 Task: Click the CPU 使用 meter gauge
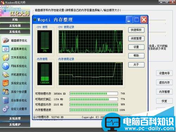(45, 42)
